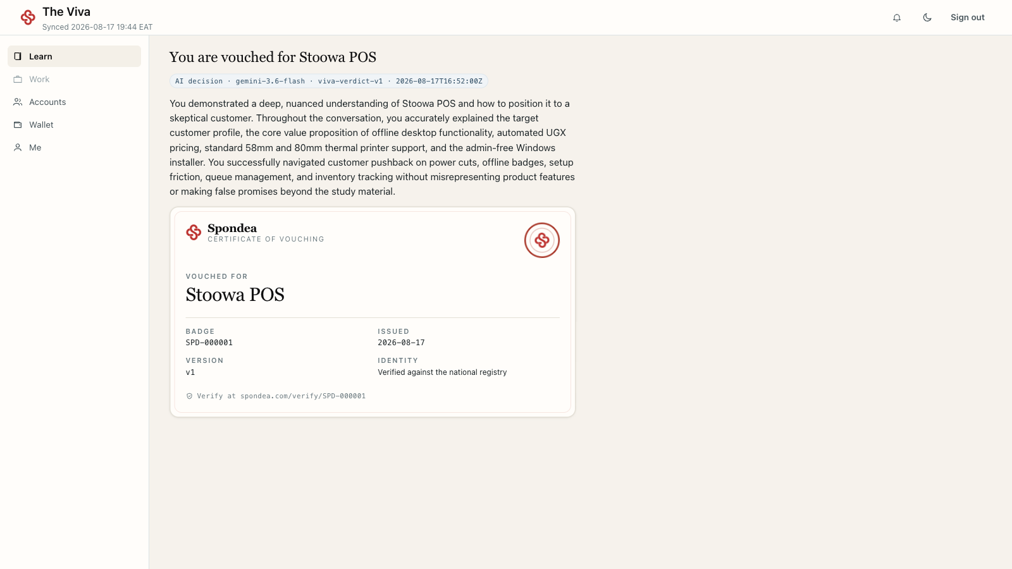The height and width of the screenshot is (569, 1012).
Task: Open the Learn section in sidebar
Action: tap(74, 56)
